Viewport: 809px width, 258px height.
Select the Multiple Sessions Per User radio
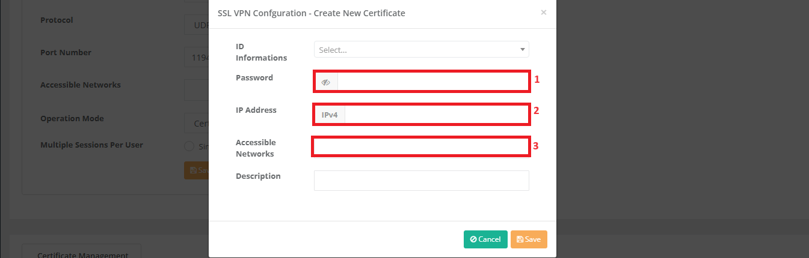click(189, 146)
